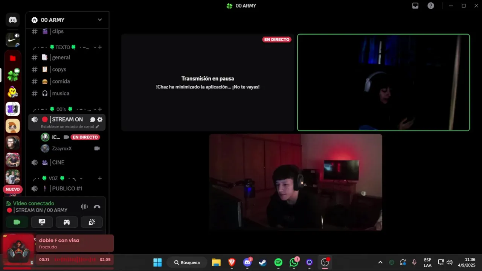Click EN DIRECTO badge in channel list
482x271 pixels.
tap(85, 137)
